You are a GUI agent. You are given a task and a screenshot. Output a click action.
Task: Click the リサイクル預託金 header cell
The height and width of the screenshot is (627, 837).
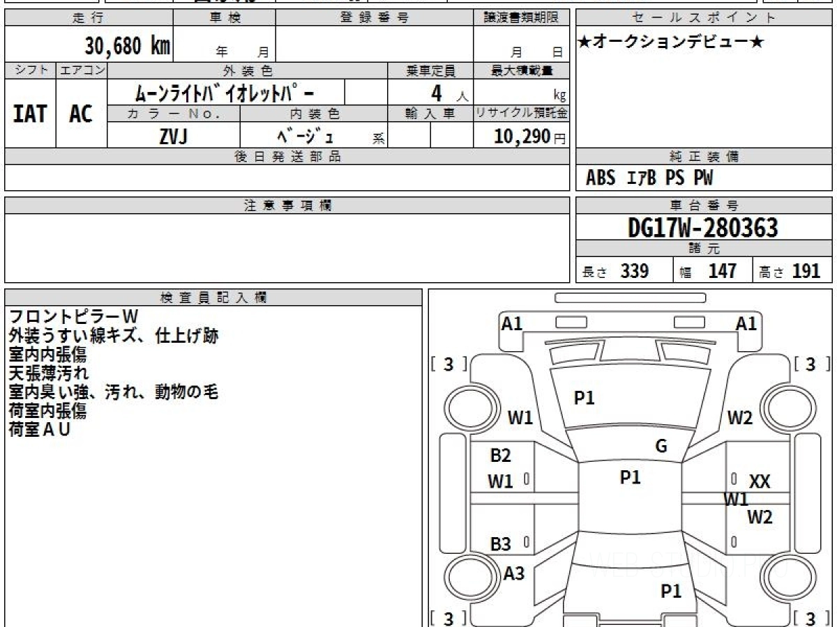tap(521, 114)
